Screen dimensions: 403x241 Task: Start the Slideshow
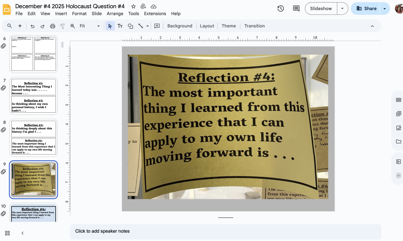coord(321,9)
